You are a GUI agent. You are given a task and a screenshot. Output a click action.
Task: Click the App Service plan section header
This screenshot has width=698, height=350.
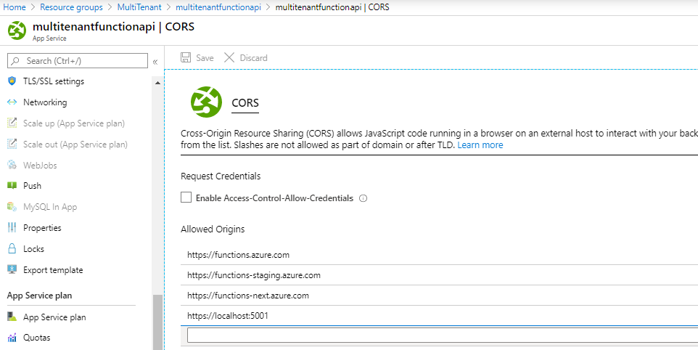click(x=39, y=296)
